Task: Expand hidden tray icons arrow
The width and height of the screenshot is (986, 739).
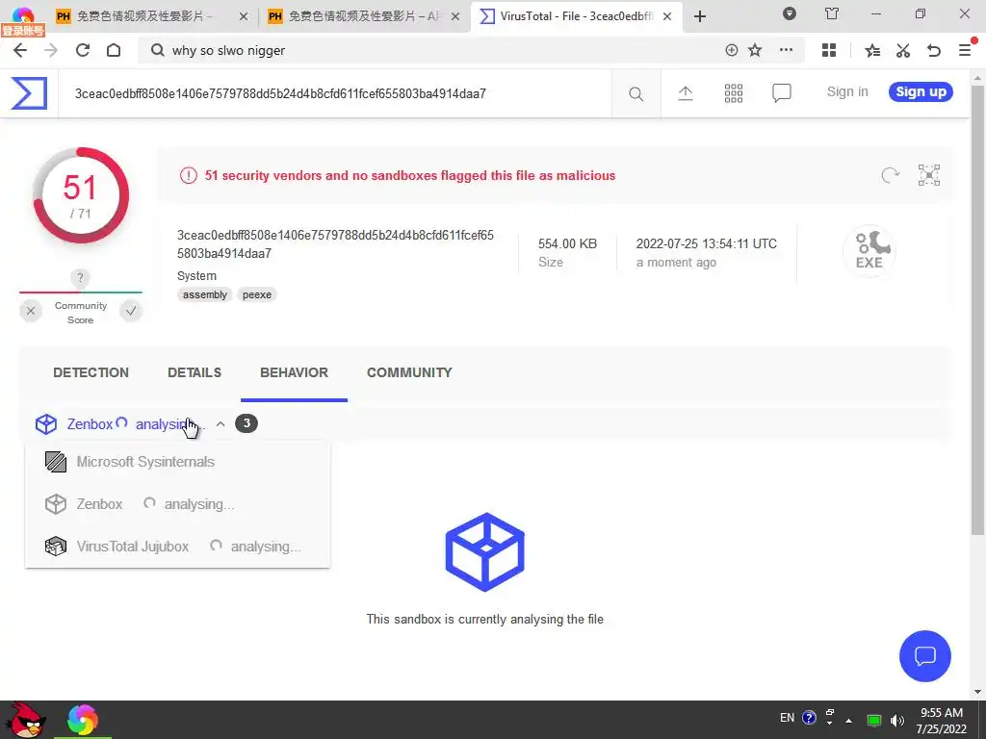Action: coord(848,720)
